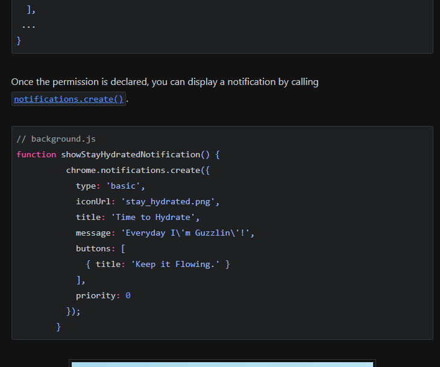Click the '});' closing line
The width and height of the screenshot is (440, 367).
pos(74,312)
